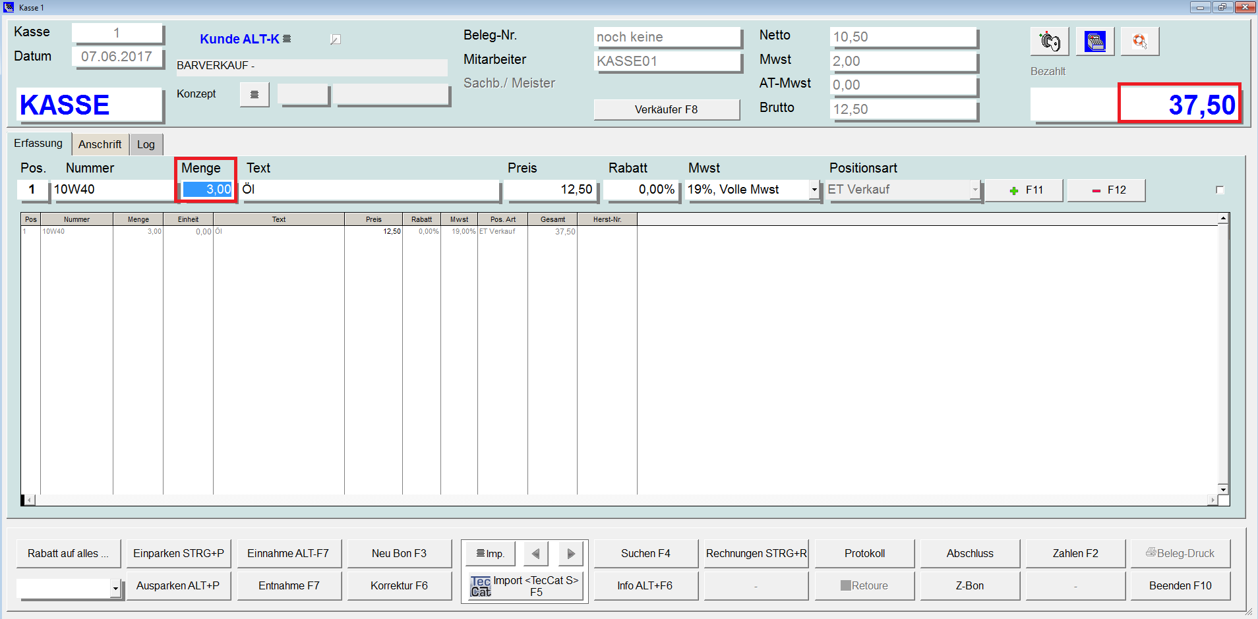Click the Herst-Nr. column header
Image resolution: width=1258 pixels, height=619 pixels.
click(607, 219)
